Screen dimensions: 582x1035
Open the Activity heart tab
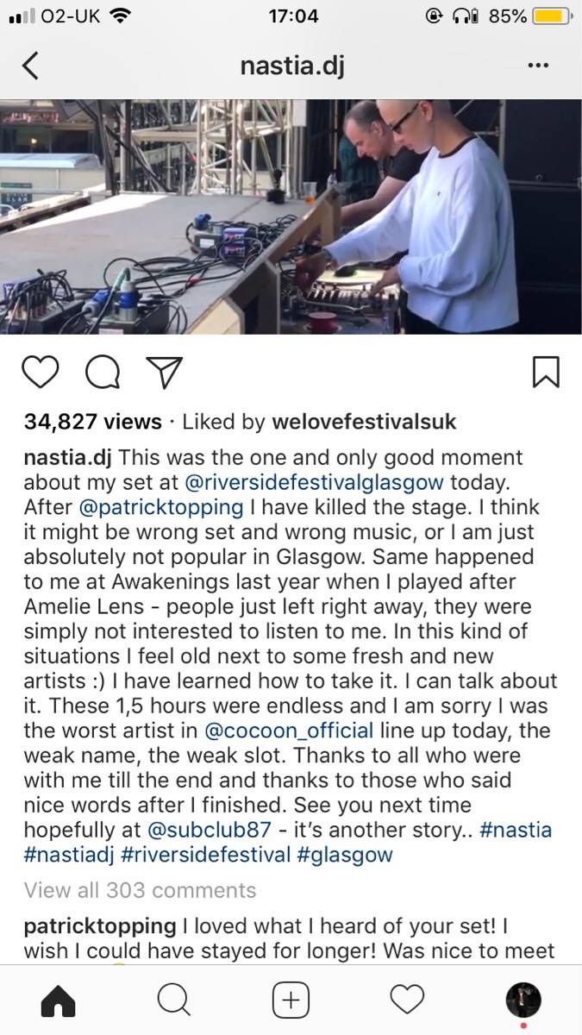pyautogui.click(x=407, y=1000)
